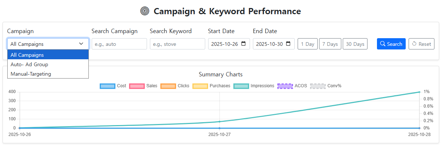Toggle the Sales series in chart legend
The height and width of the screenshot is (148, 445).
click(x=136, y=86)
